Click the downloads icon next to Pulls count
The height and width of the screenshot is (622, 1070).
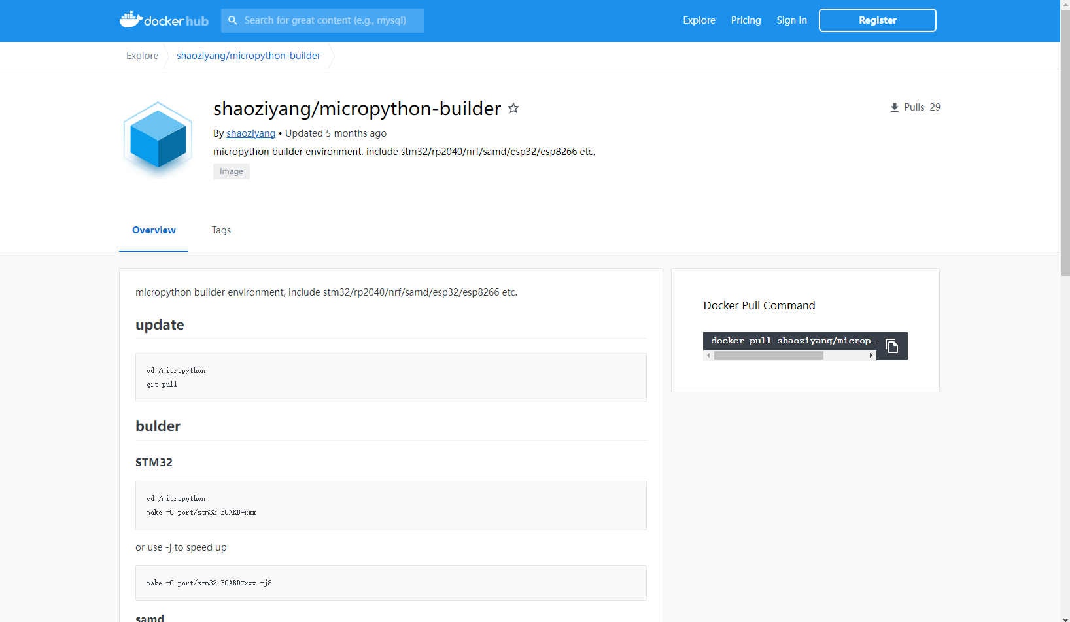pos(894,107)
